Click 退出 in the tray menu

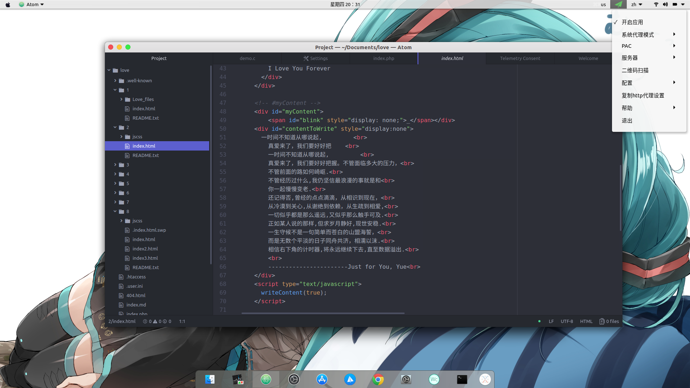[x=627, y=121]
